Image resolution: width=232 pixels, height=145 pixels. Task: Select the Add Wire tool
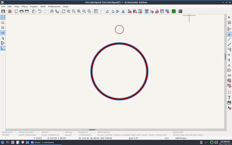click(229, 39)
